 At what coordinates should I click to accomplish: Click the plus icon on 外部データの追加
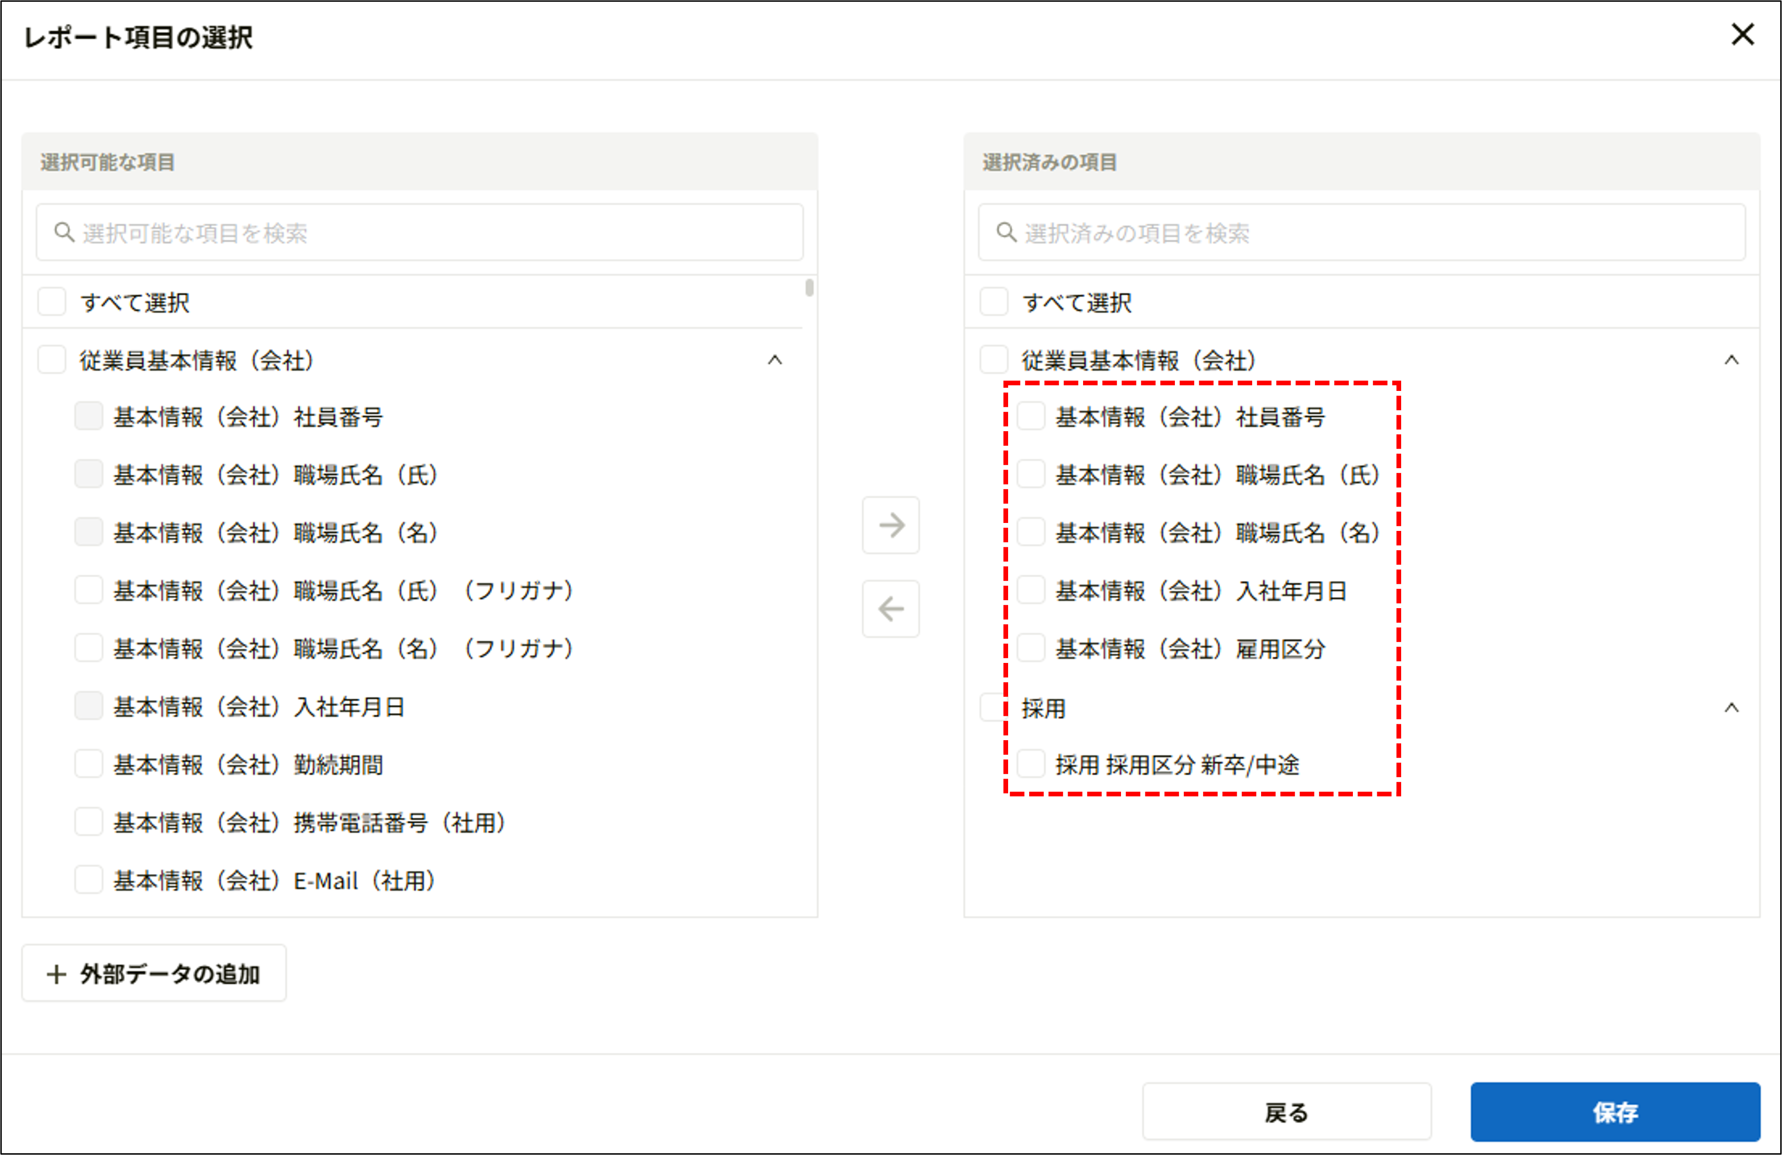[57, 973]
